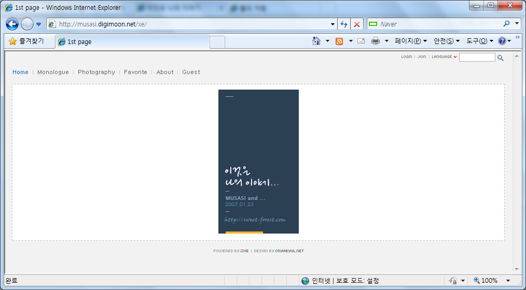This screenshot has width=526, height=290.
Task: Click the site search magnifier icon
Action: tap(501, 58)
